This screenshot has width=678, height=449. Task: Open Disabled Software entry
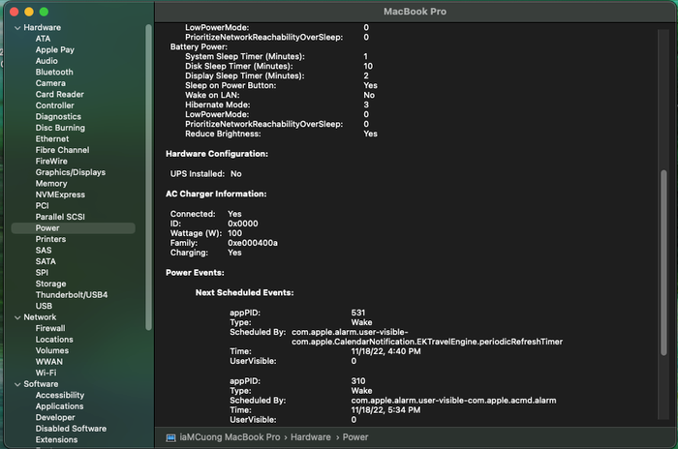point(71,429)
